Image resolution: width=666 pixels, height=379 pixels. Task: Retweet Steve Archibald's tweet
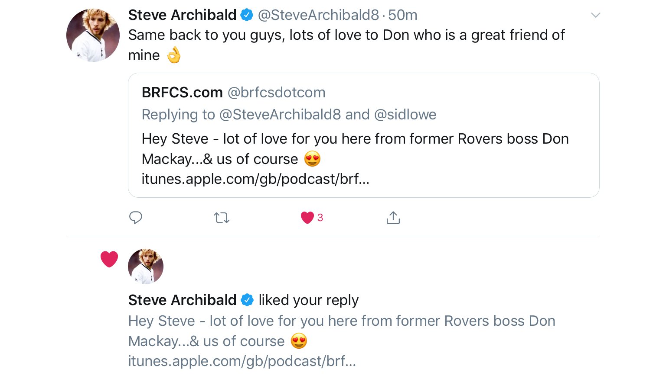coord(222,218)
